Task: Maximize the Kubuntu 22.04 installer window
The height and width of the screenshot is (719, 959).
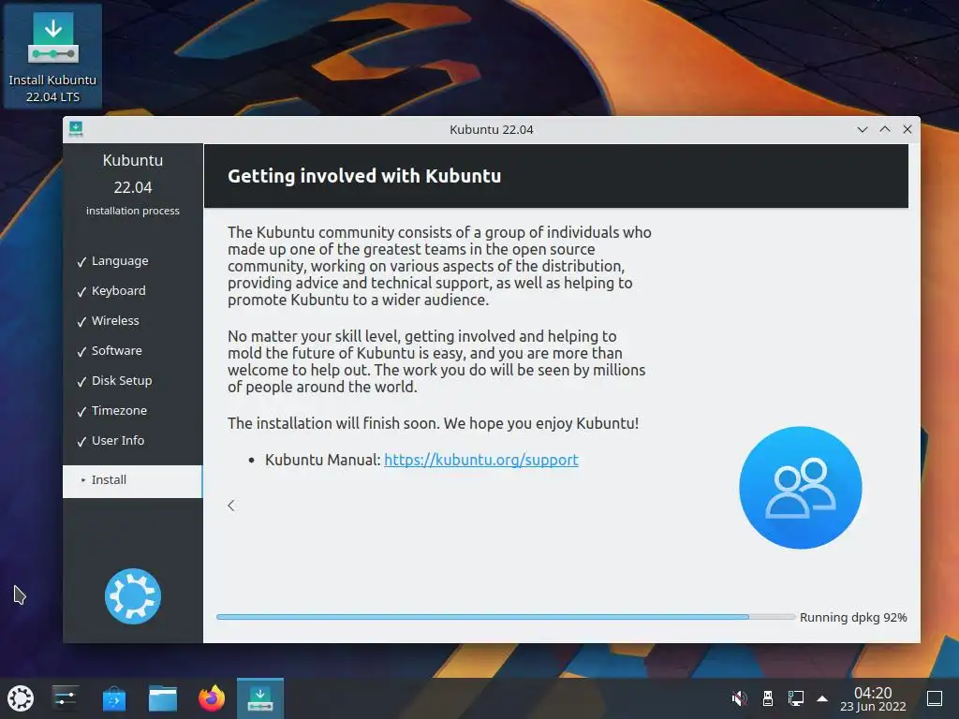Action: tap(885, 129)
